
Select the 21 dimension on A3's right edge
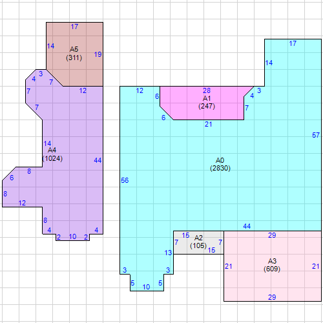point(316,266)
